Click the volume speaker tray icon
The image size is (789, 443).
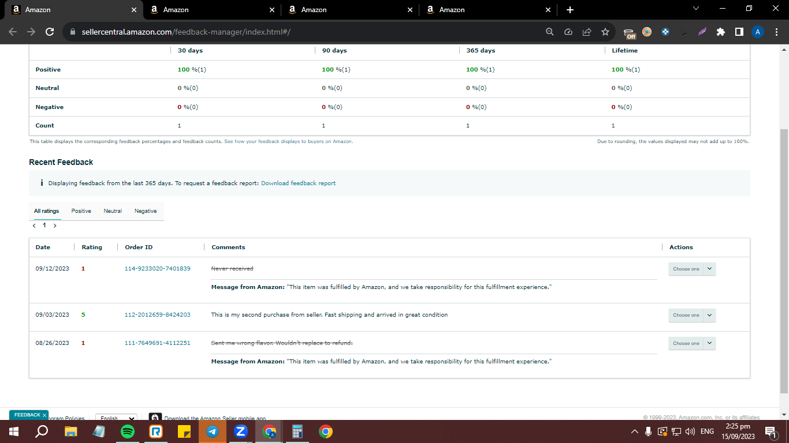click(690, 431)
